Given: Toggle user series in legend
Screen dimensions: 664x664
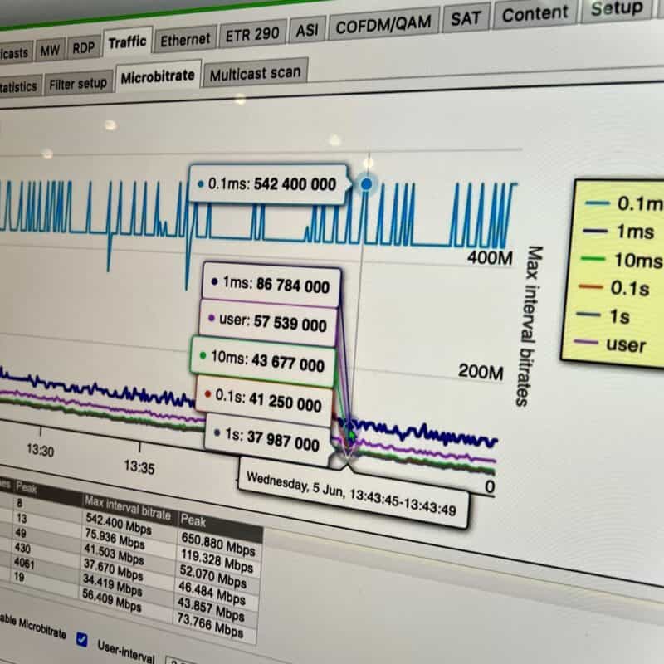Looking at the screenshot, I should (x=610, y=344).
